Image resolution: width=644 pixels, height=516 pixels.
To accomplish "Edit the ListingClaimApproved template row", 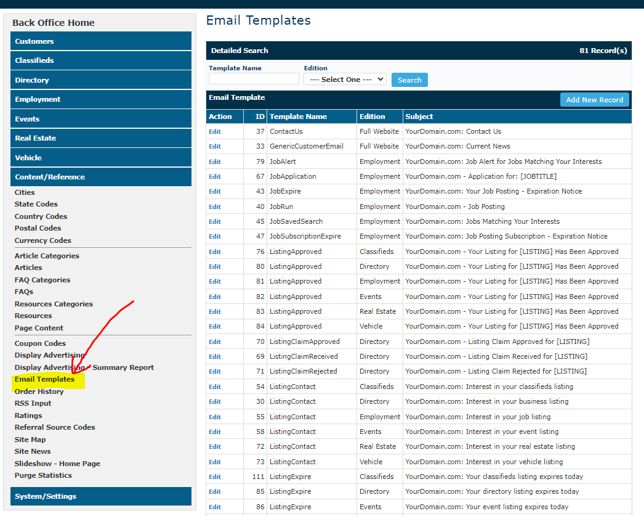I will (215, 342).
